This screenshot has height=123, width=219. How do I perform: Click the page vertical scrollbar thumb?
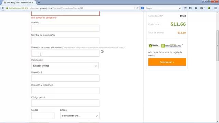click(x=218, y=45)
